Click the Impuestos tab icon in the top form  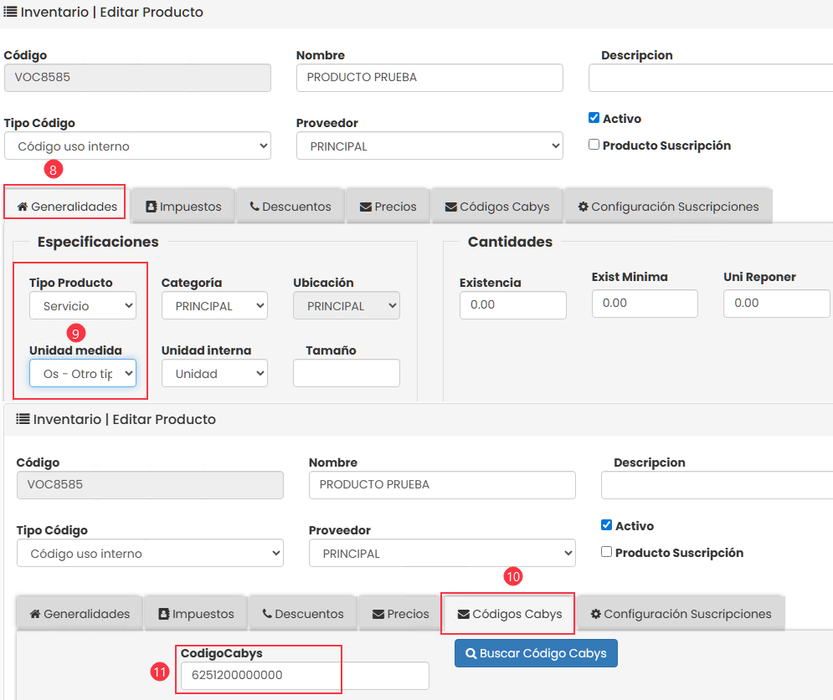click(152, 207)
